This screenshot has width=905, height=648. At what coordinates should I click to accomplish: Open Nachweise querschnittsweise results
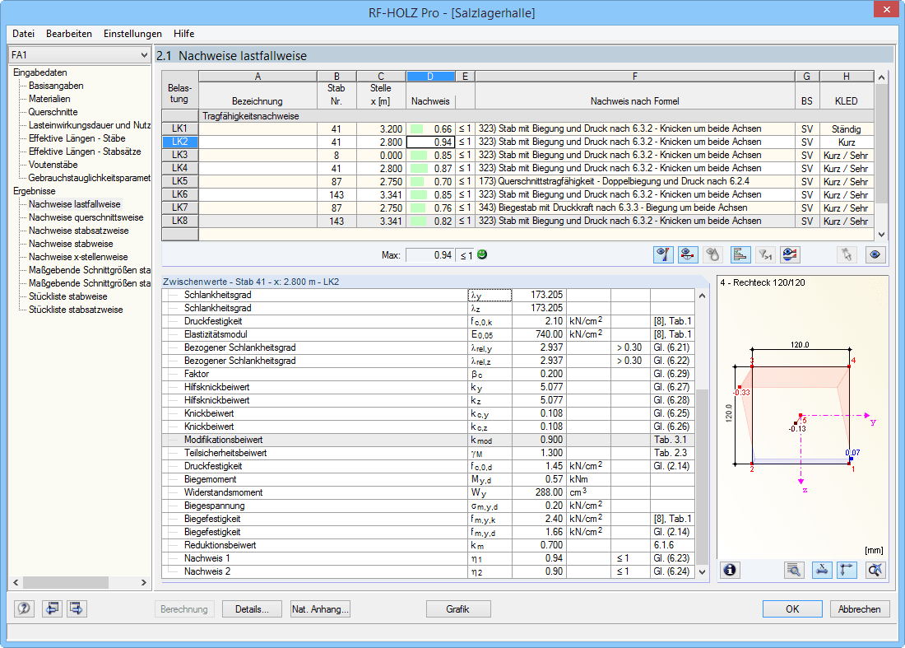86,217
